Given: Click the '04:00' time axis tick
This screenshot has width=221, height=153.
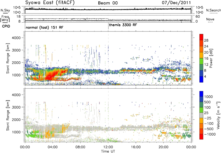Looking at the screenshot, I should coord(52,147).
